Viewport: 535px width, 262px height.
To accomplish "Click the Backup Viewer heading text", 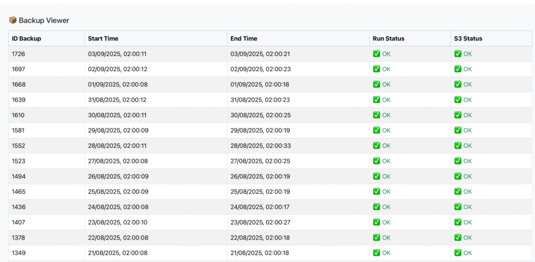I will click(44, 20).
